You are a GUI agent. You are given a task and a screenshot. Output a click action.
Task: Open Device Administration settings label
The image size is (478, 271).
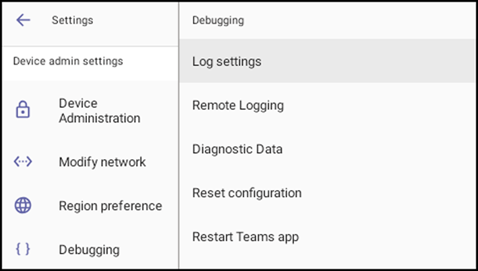[99, 111]
